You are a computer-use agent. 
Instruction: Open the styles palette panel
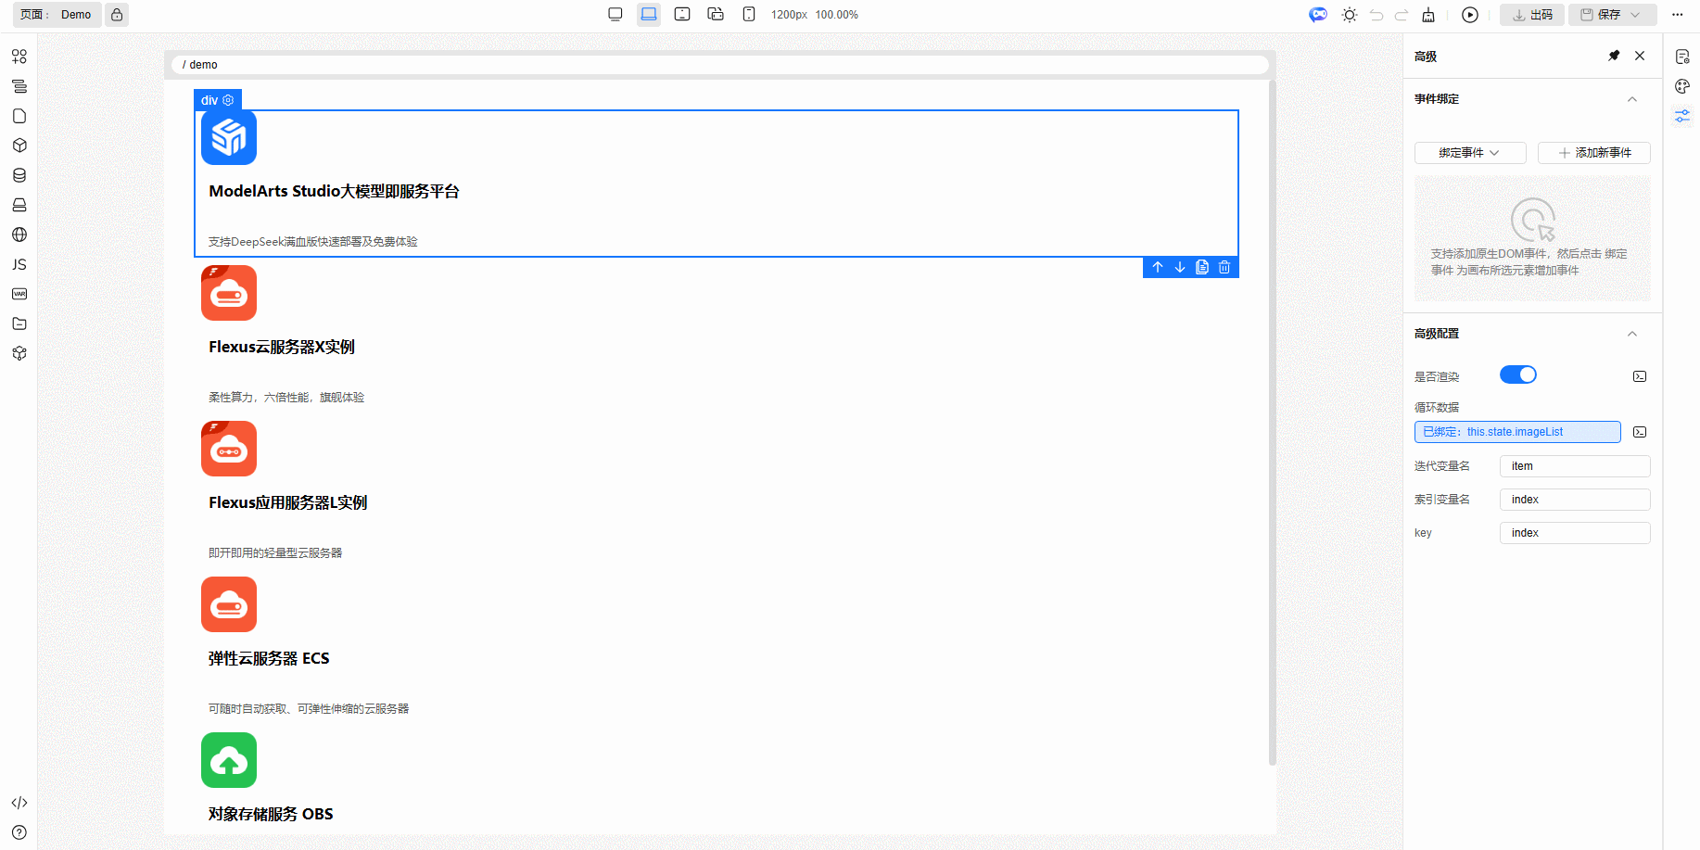[1682, 86]
